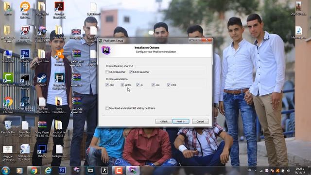Open the final-resea shortcut on desktop
Screen dimensions: 311x175
pos(25,152)
